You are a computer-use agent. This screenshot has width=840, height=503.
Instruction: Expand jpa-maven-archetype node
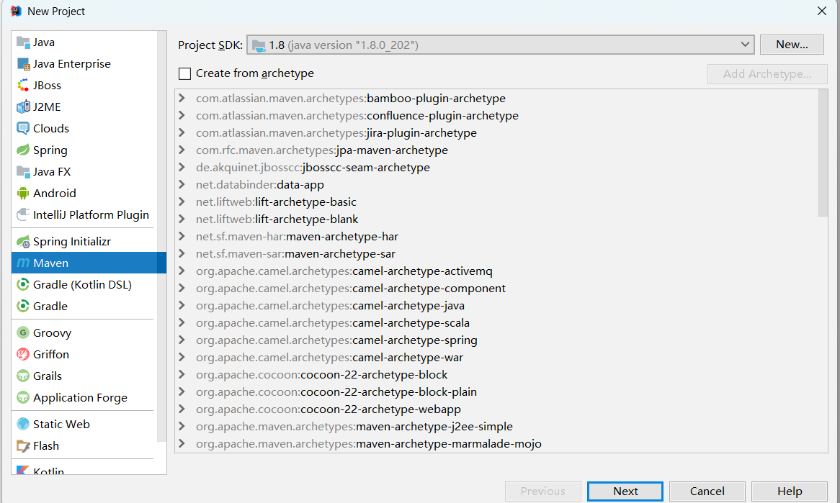(182, 150)
